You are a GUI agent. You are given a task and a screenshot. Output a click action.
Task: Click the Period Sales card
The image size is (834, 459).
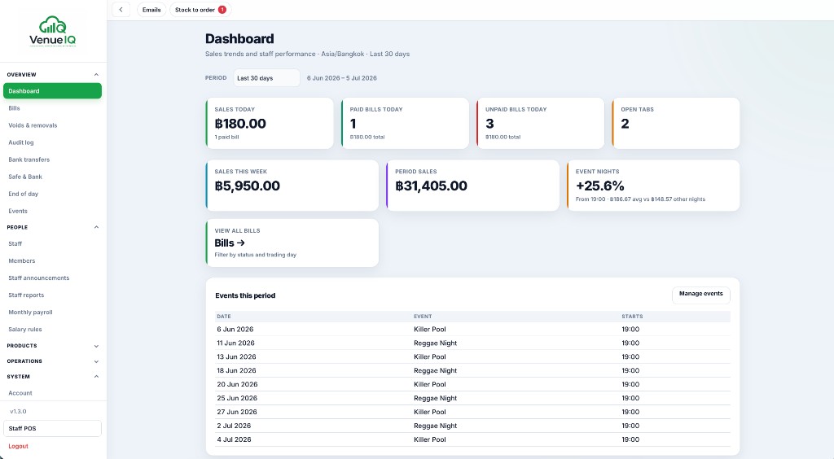click(473, 186)
